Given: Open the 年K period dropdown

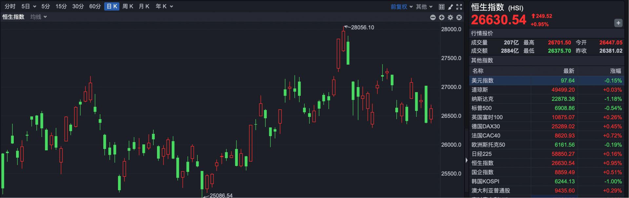Looking at the screenshot, I should pyautogui.click(x=164, y=7).
